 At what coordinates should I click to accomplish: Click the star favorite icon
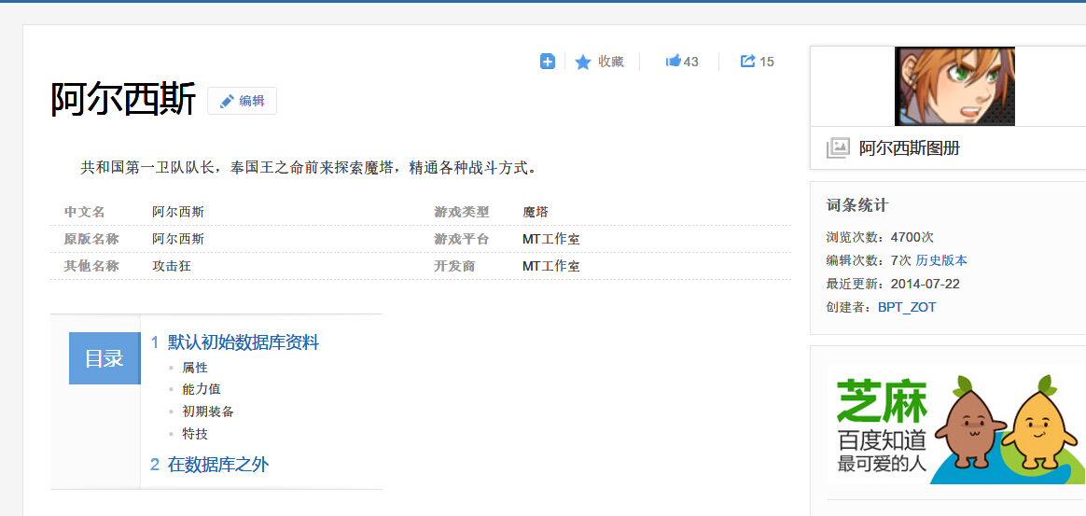(583, 63)
